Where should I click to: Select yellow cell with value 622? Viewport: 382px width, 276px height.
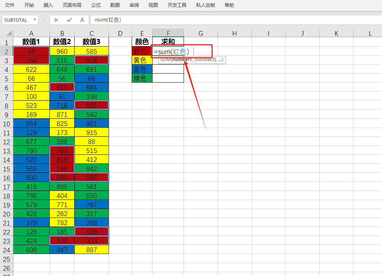[31, 69]
